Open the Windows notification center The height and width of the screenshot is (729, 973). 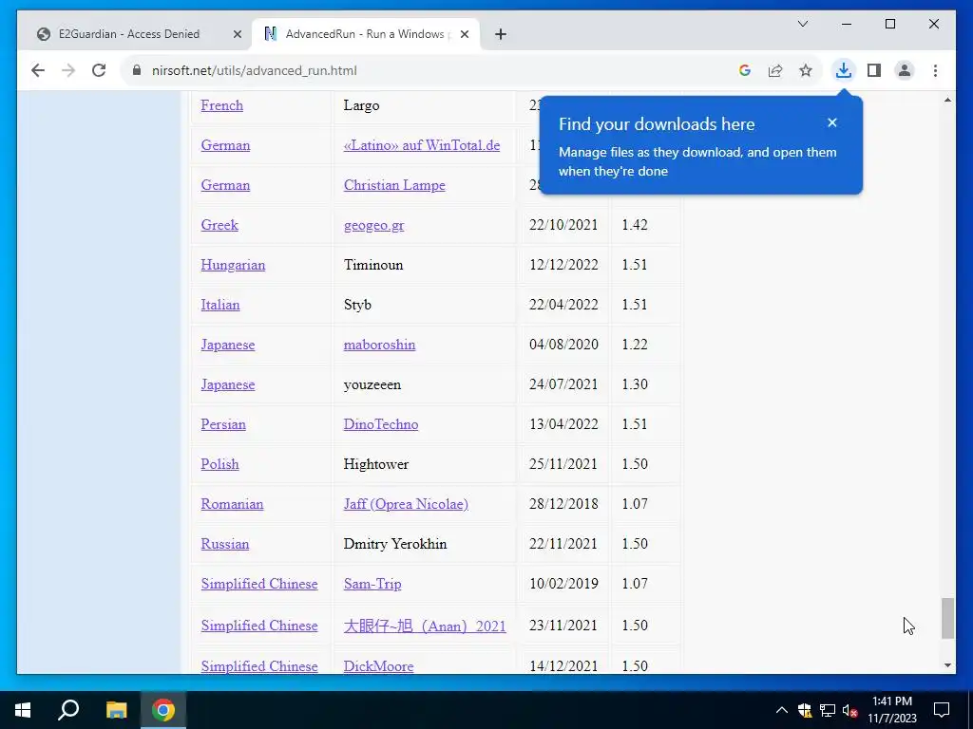[x=942, y=710]
